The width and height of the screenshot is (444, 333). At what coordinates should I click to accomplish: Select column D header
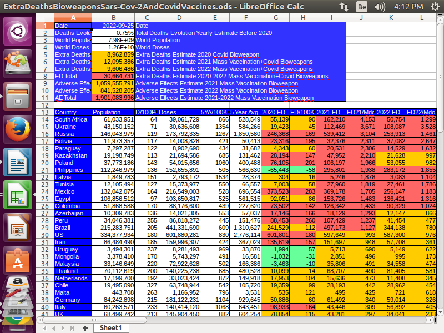tap(178, 18)
